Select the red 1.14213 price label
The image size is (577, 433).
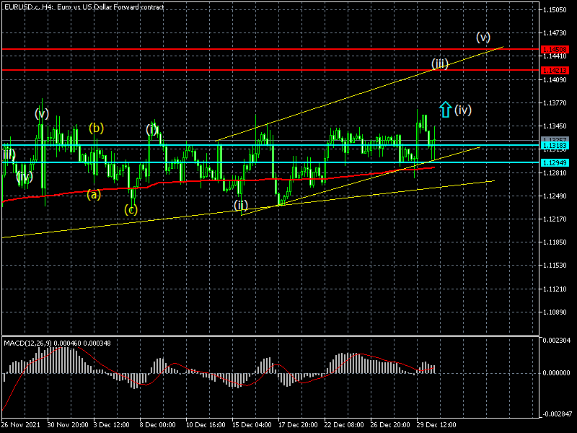(555, 70)
